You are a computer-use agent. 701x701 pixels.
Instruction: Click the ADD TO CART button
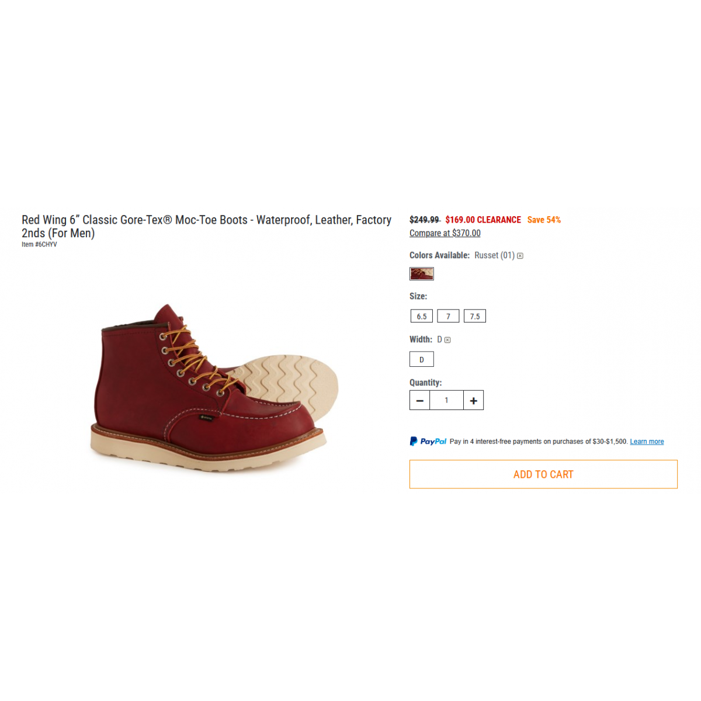543,474
